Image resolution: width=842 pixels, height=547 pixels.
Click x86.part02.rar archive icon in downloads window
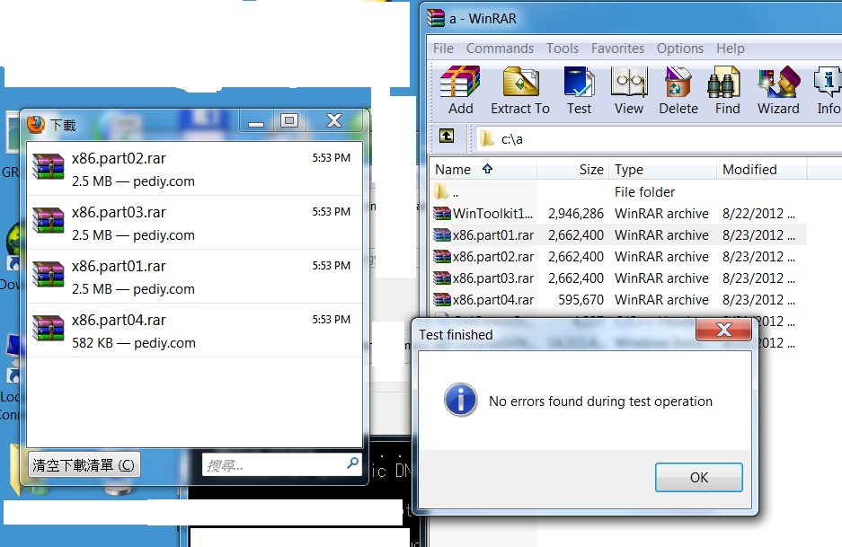pos(49,166)
